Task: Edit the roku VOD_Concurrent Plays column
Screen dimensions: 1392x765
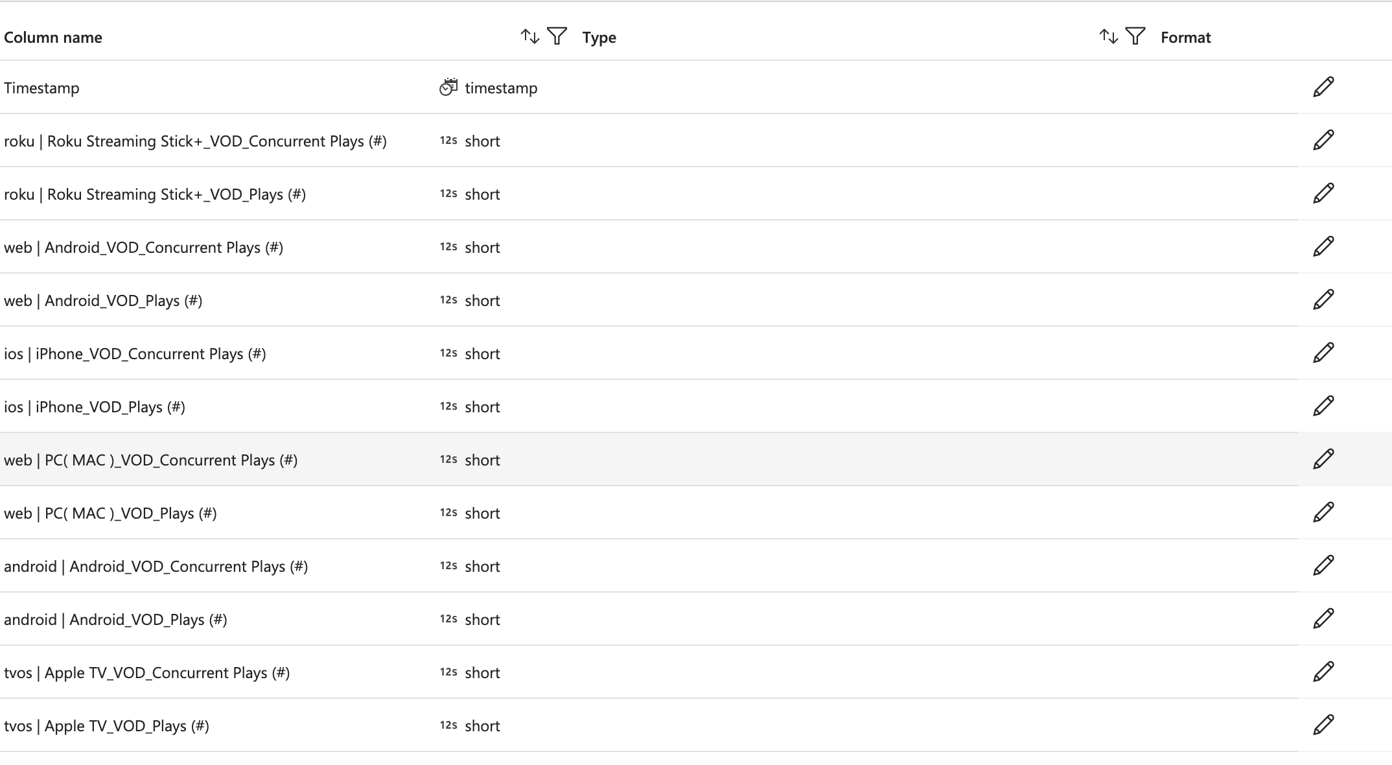Action: tap(1323, 140)
